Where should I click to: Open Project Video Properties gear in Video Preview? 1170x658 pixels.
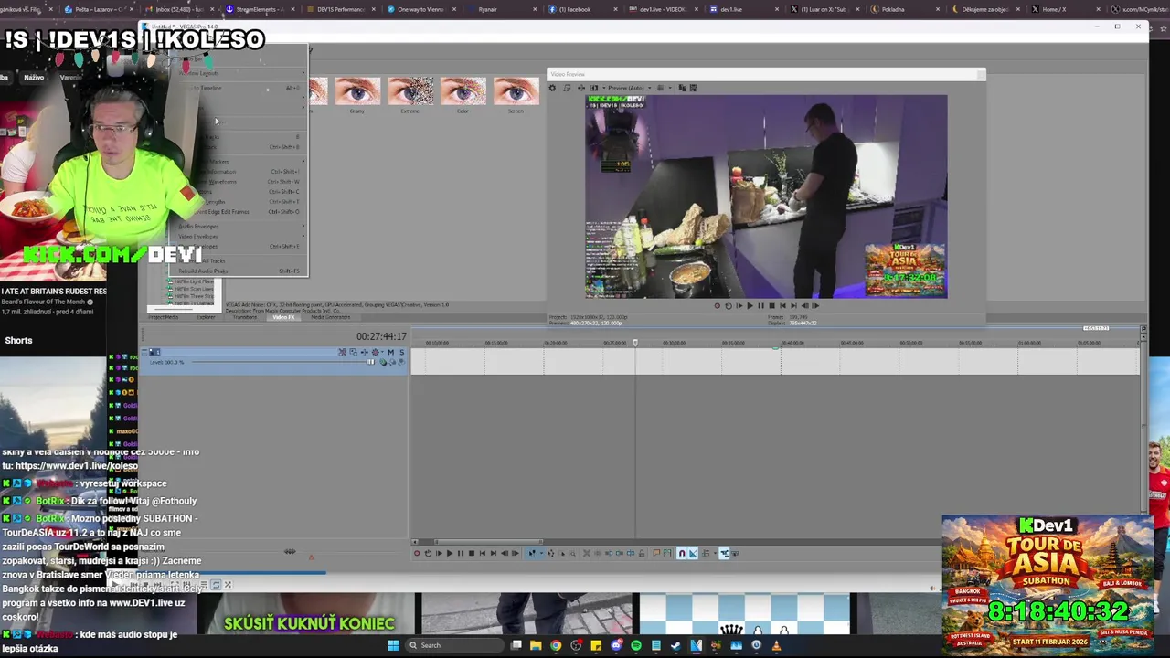(x=552, y=88)
